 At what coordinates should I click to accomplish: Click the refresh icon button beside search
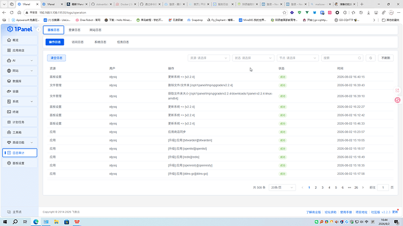tap(371, 58)
